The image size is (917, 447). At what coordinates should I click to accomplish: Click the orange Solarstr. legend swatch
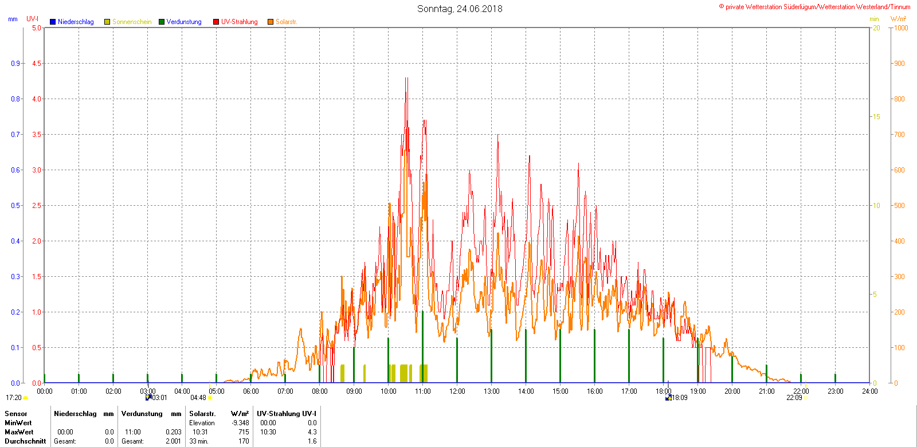271,22
